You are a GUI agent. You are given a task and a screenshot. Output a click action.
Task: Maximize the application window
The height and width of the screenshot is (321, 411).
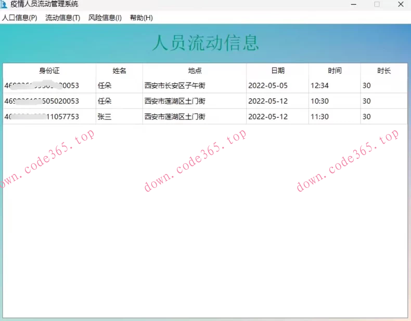pos(377,4)
